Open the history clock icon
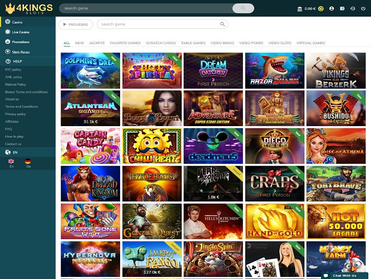 tap(352, 9)
